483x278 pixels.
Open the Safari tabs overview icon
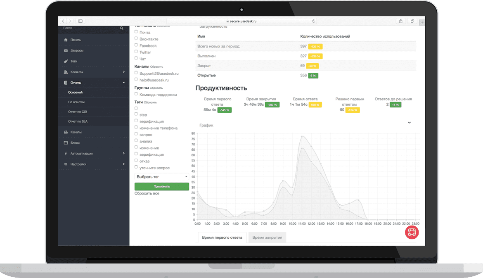click(x=412, y=21)
